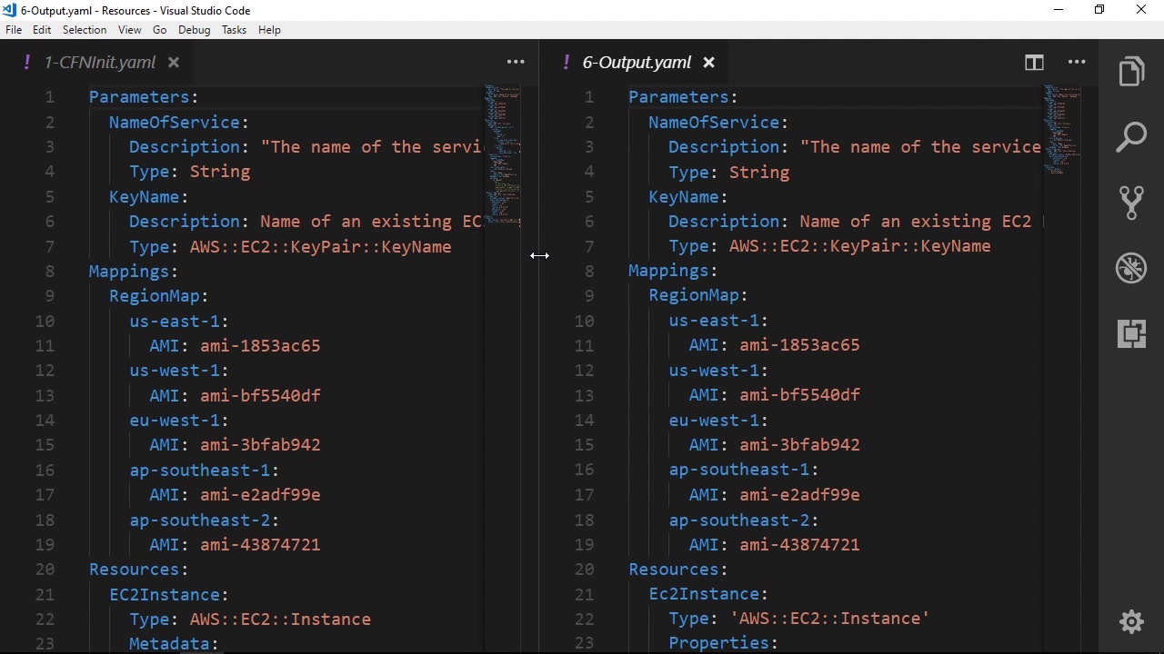Open the Search view in activity bar
Viewport: 1164px width, 654px height.
(x=1131, y=137)
